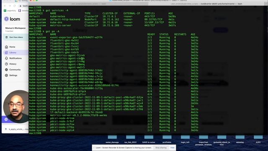Click the l7-default-backend pod name
The height and width of the screenshot is (151, 268).
pyautogui.click(x=76, y=112)
